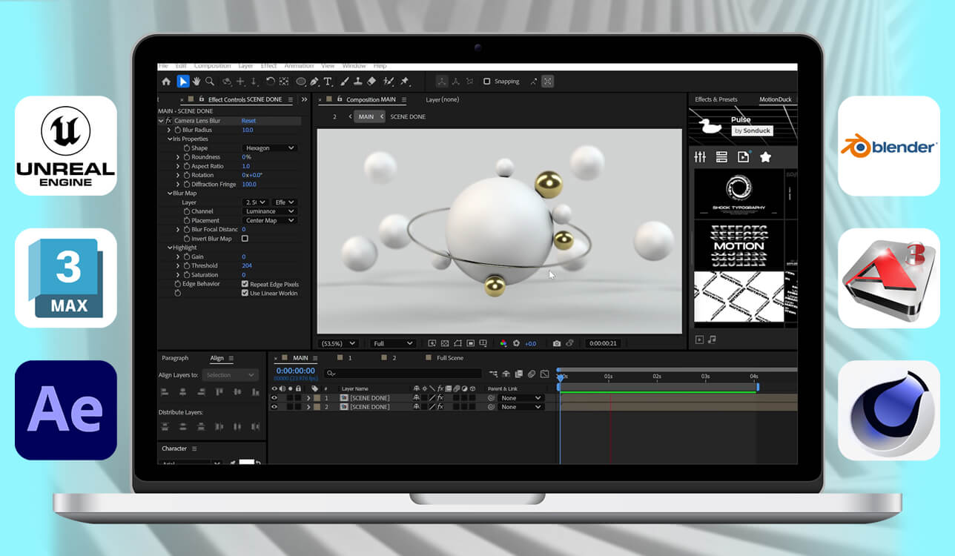955x556 pixels.
Task: Select the Clone Stamp tool
Action: [x=357, y=82]
